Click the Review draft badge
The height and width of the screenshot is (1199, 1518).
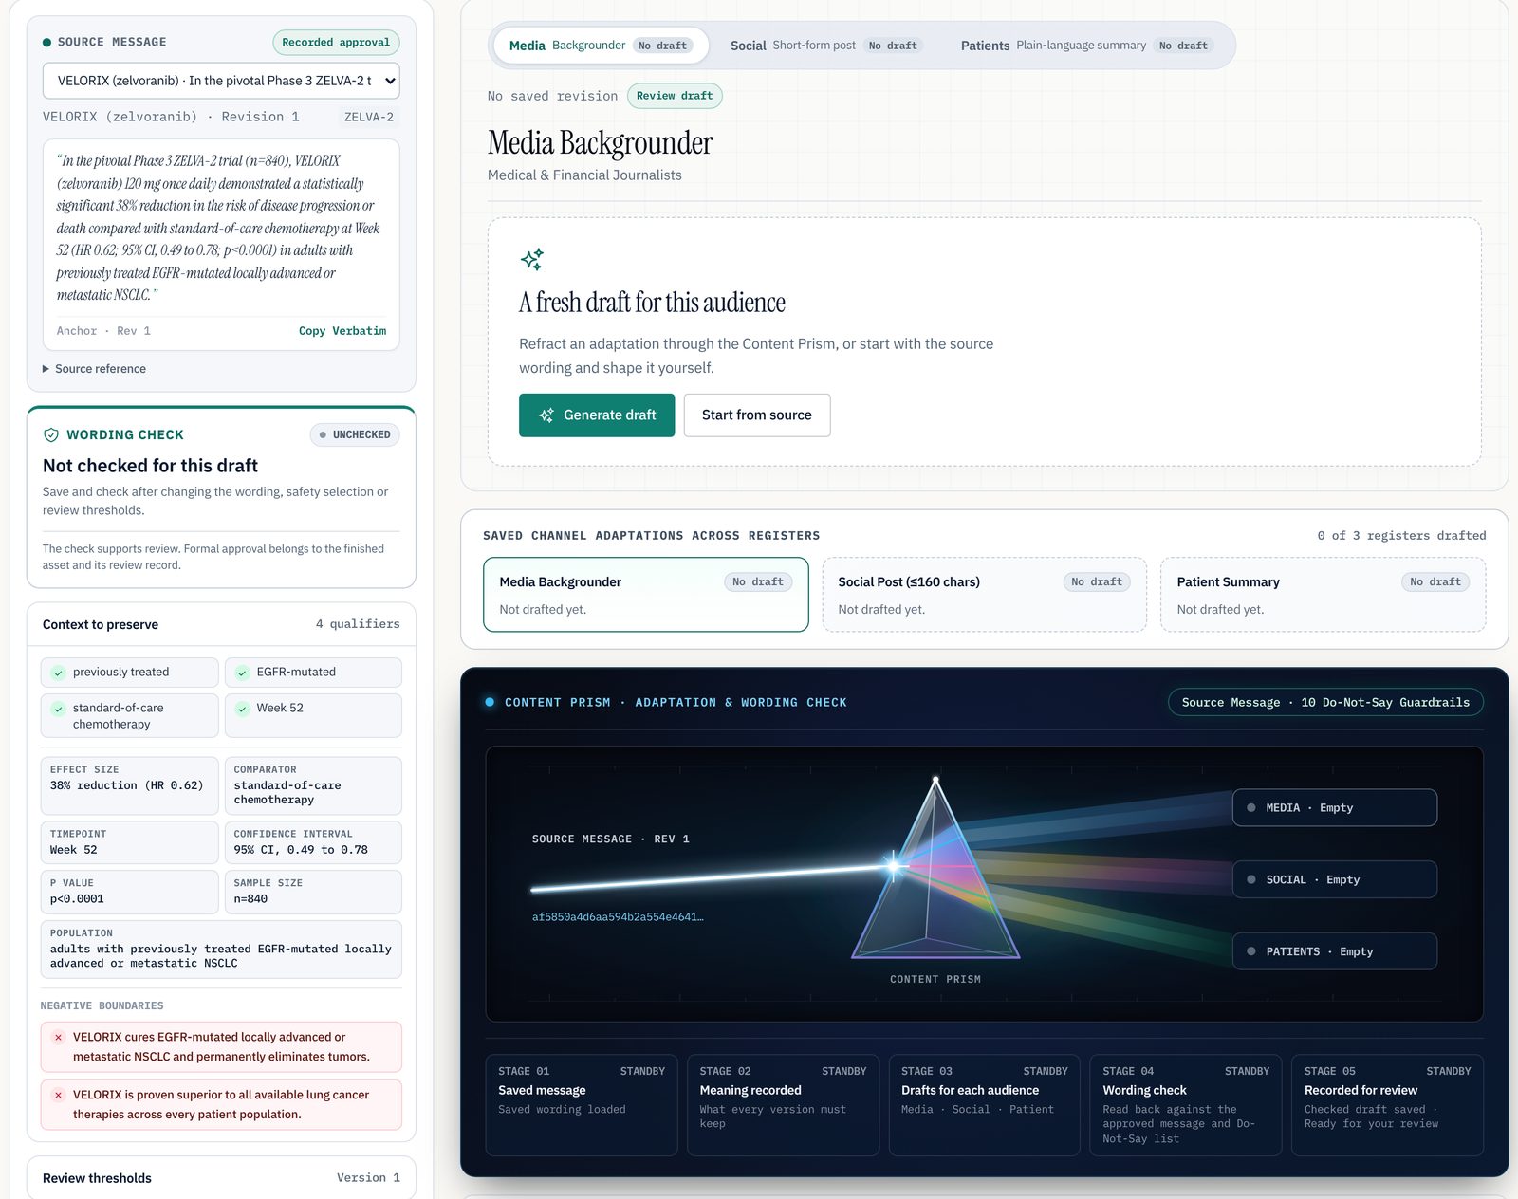click(x=675, y=96)
